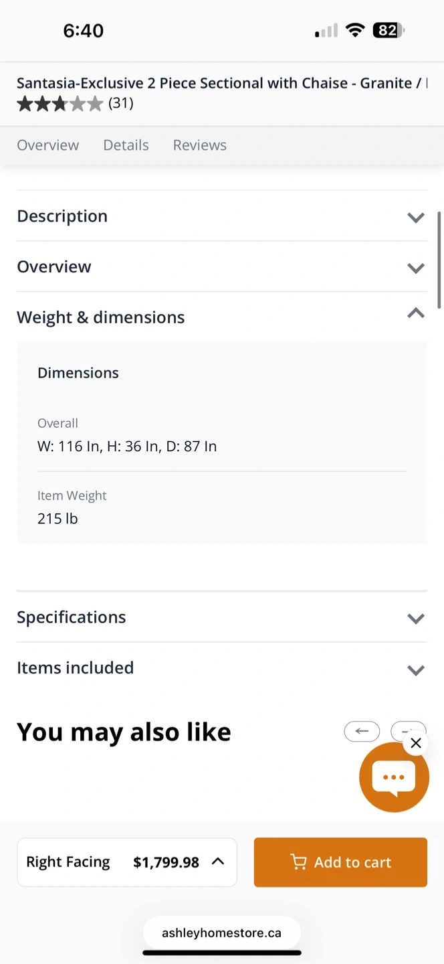444x964 pixels.
Task: Open the orange live chat bubble
Action: tap(393, 778)
